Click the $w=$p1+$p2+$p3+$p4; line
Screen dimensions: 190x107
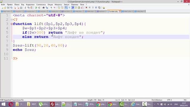(x=45, y=28)
